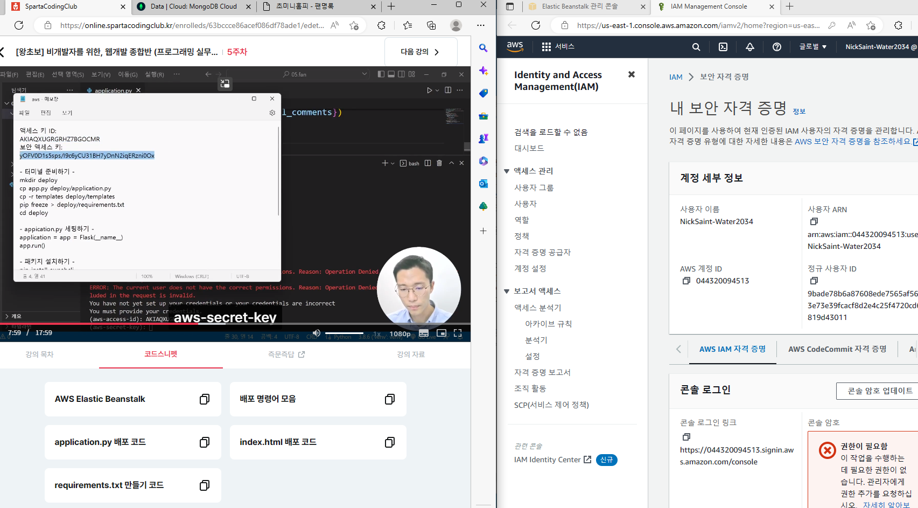Collapse 액세스 관리 section
This screenshot has width=918, height=508.
pos(507,171)
